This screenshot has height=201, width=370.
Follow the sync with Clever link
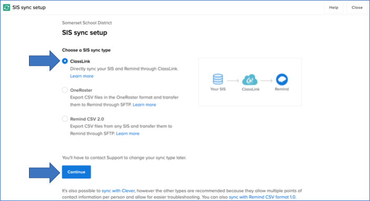118,190
